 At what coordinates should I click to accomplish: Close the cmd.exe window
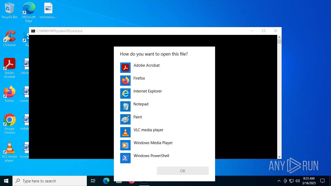(276, 31)
